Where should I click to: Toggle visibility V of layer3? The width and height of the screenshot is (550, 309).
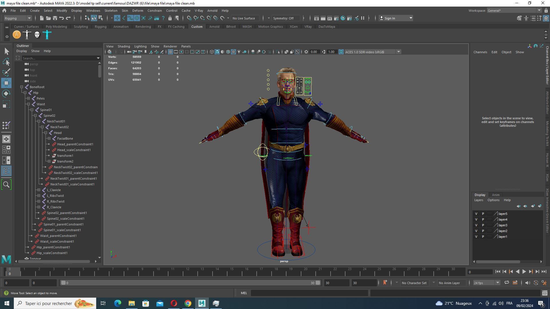[476, 225]
